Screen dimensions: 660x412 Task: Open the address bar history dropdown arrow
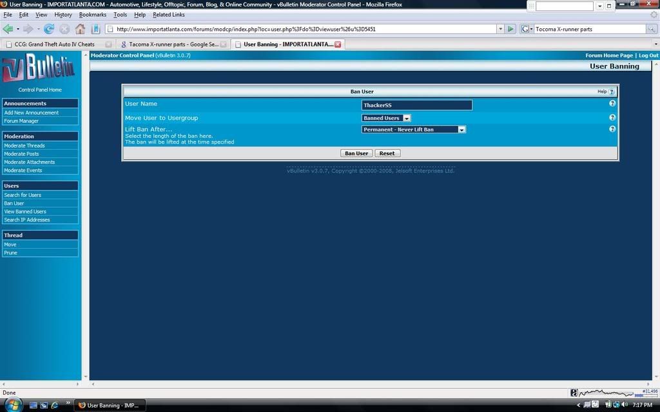pyautogui.click(x=500, y=29)
